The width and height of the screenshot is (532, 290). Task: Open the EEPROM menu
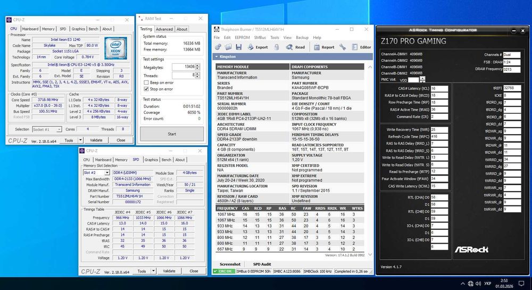[x=242, y=38]
